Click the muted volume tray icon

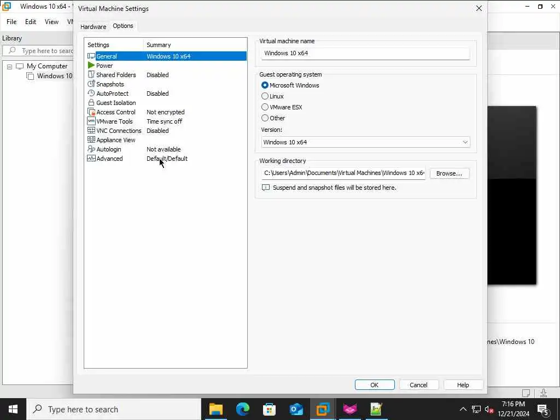[x=489, y=410]
